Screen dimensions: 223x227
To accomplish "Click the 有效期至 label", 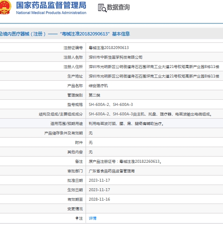I will 75,199.
